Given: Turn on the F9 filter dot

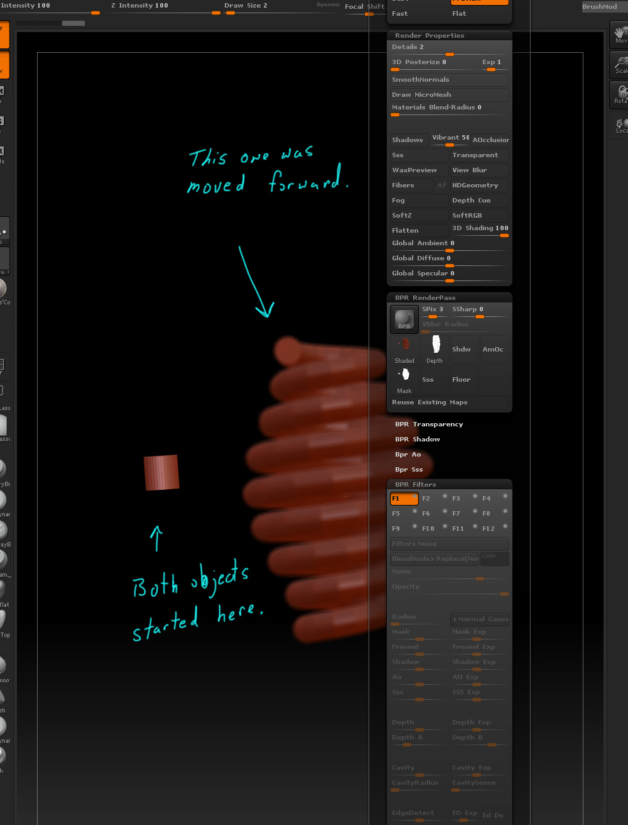Looking at the screenshot, I should [414, 526].
